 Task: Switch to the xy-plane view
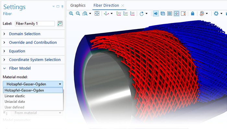119,14
